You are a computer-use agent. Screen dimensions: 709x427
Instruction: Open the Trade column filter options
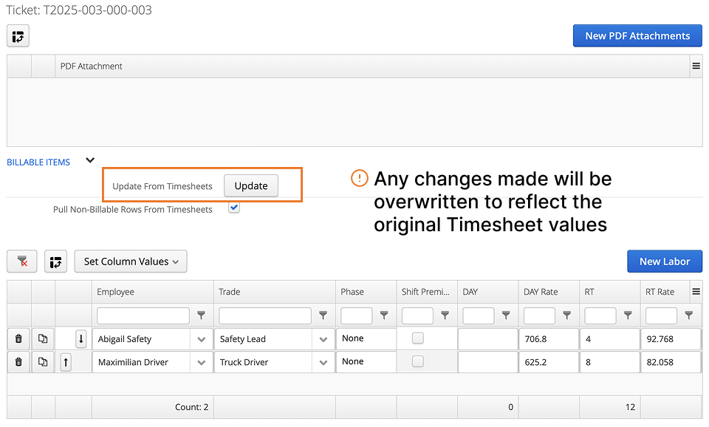tap(323, 315)
